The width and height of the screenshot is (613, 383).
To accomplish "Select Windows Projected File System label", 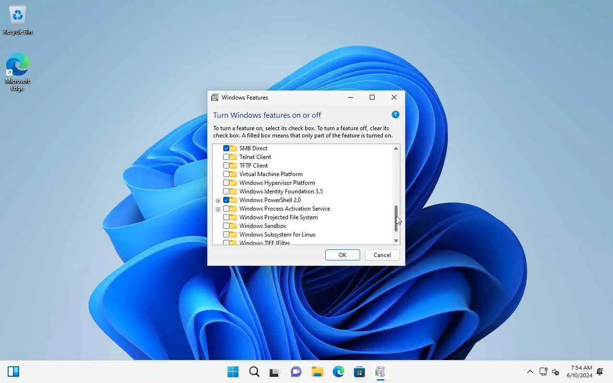I will coord(278,217).
